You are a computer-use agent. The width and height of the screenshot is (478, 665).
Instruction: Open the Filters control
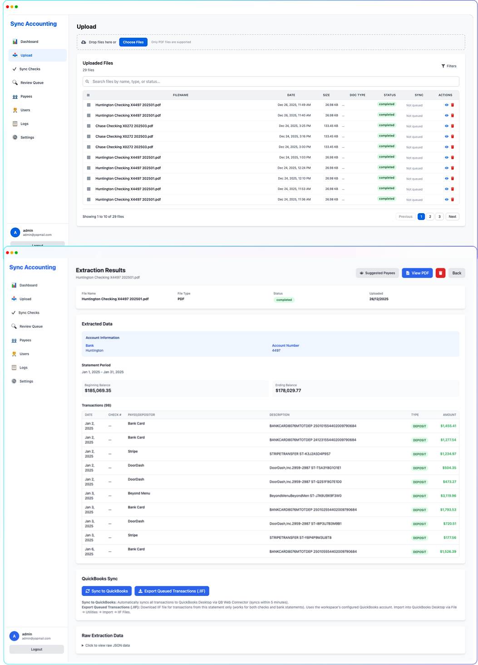449,66
